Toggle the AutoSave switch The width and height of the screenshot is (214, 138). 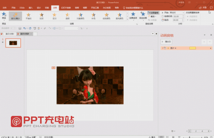[x=13, y=28]
